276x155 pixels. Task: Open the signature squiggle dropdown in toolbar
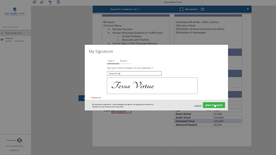pos(50,2)
